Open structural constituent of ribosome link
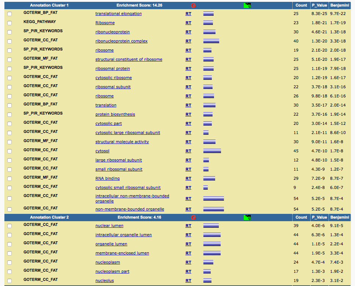Image resolution: width=355 pixels, height=286 pixels. 129,59
